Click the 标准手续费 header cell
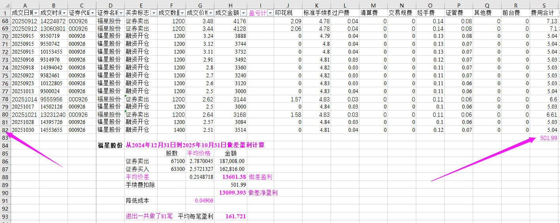This screenshot has height=223, width=560. pos(317,13)
